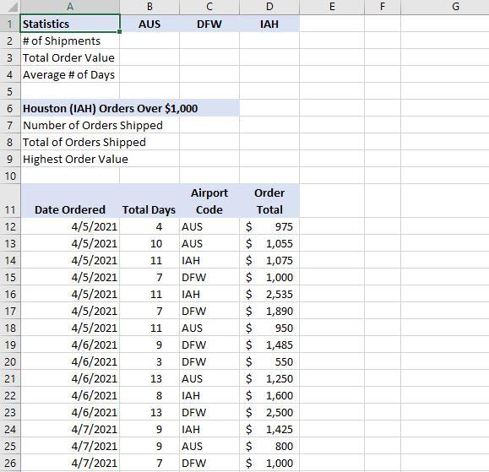489x472 pixels.
Task: Select empty cell C9 next to Highest Order Value
Action: [x=209, y=159]
